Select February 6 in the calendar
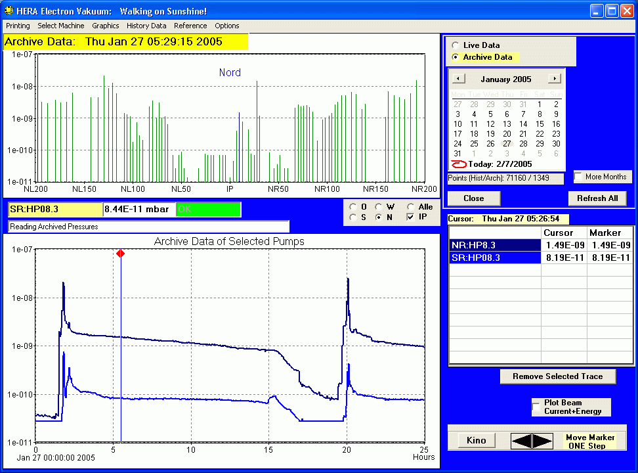The image size is (638, 473). [556, 154]
